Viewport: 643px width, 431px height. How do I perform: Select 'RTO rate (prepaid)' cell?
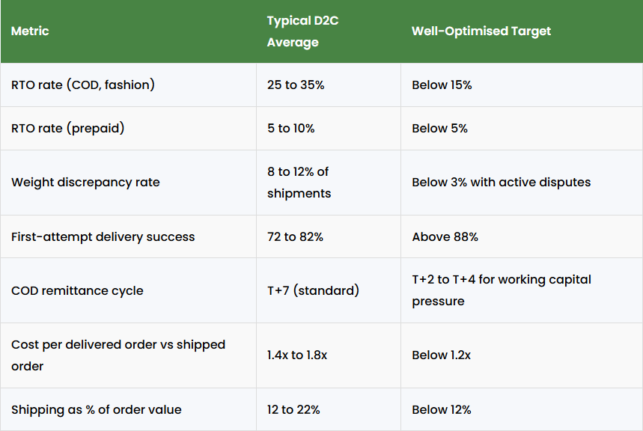click(128, 129)
